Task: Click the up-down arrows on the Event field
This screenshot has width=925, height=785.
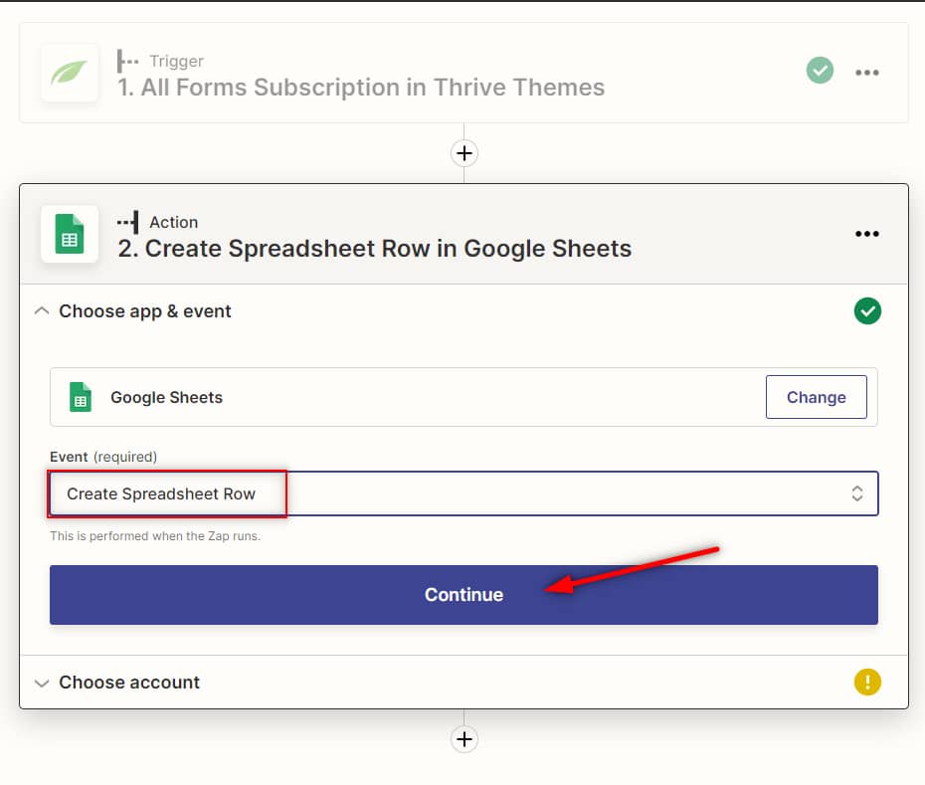Action: 856,493
